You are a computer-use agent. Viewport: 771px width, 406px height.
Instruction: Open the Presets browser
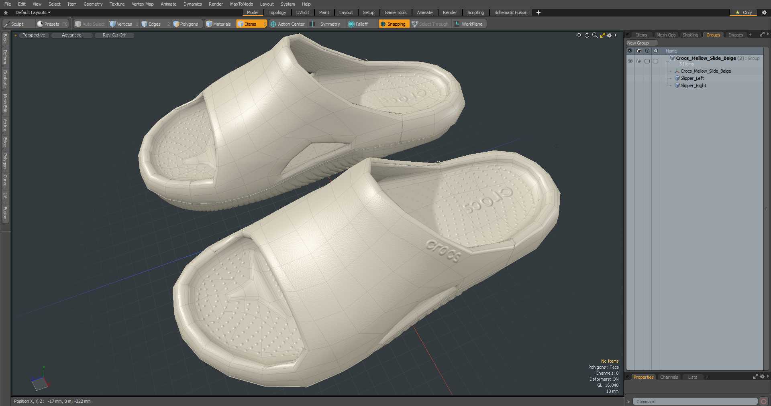click(x=52, y=24)
